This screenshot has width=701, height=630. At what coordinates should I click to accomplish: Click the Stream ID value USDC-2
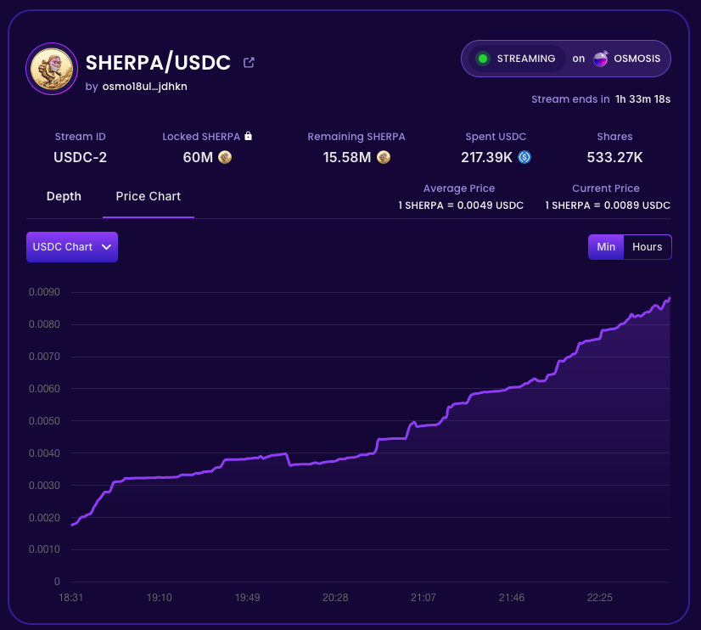80,157
